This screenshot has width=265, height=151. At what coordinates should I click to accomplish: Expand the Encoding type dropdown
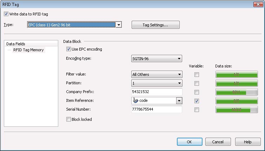[x=179, y=59]
